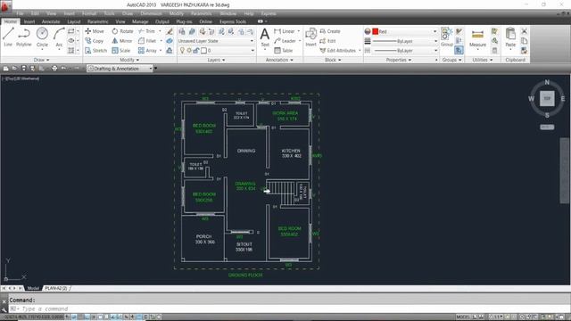Click the Insert block icon
The height and width of the screenshot is (321, 571).
pyautogui.click(x=311, y=37)
